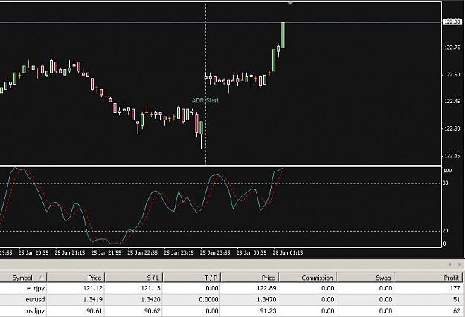Viewport: 465px width, 317px height.
Task: Click the eurusd stop loss 1.3420
Action: coord(150,299)
